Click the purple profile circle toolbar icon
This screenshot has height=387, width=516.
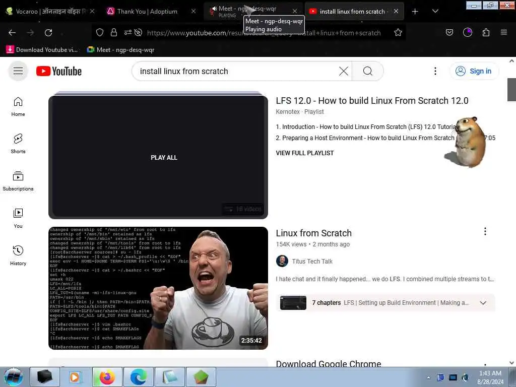click(467, 32)
